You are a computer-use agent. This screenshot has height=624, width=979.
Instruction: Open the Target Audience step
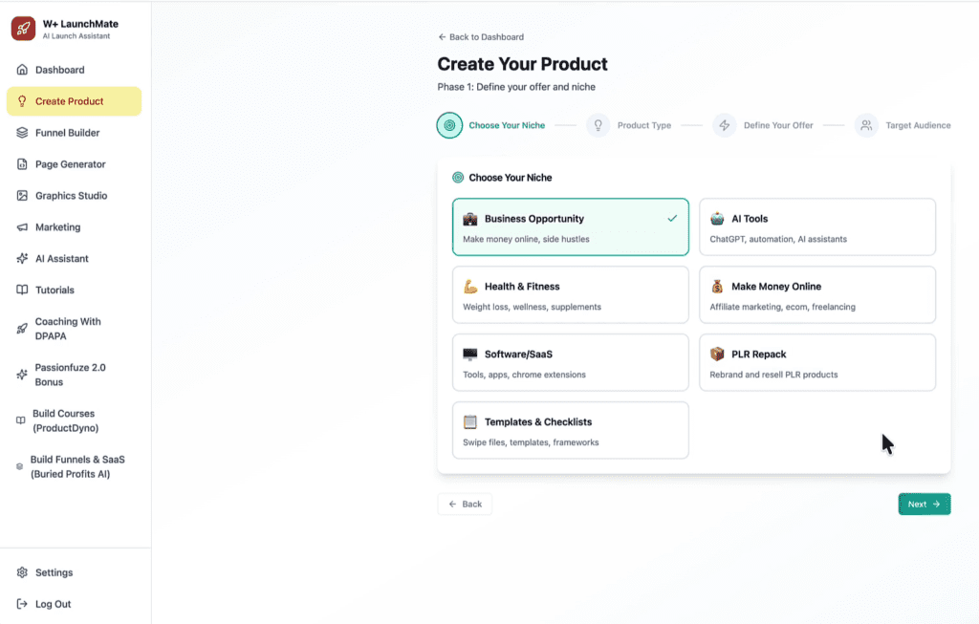coord(866,125)
